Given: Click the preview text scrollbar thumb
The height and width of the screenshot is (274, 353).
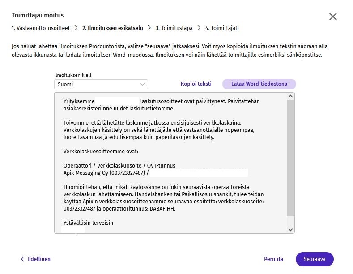Looking at the screenshot, I should pos(290,158).
